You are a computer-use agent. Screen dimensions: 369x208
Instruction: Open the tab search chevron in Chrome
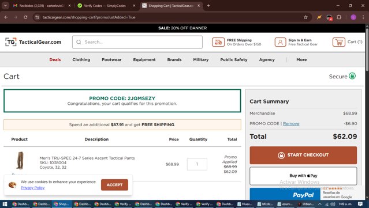tap(5, 5)
